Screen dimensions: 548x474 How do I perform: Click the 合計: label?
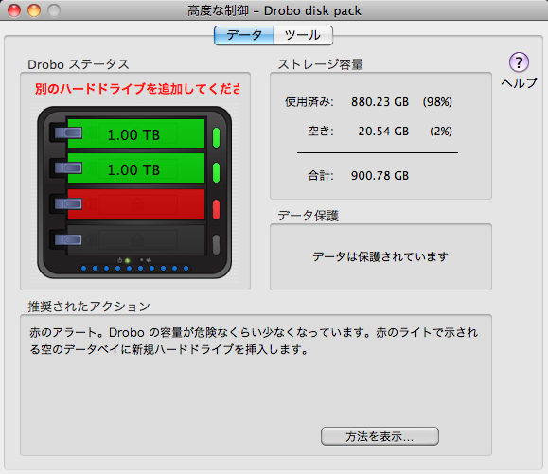click(321, 176)
